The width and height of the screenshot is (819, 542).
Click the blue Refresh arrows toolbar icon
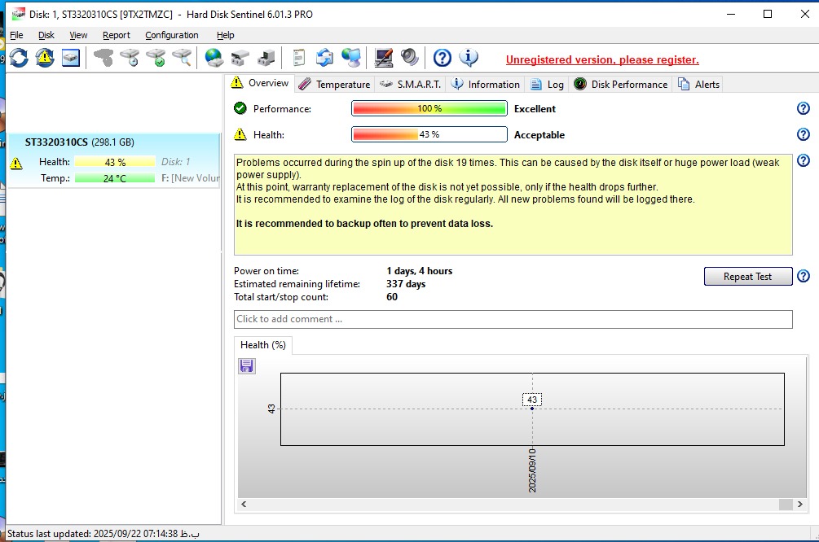(18, 58)
